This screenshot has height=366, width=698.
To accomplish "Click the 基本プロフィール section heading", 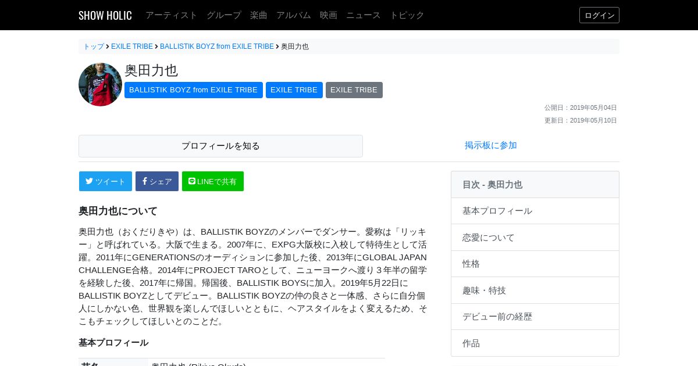I will (113, 343).
